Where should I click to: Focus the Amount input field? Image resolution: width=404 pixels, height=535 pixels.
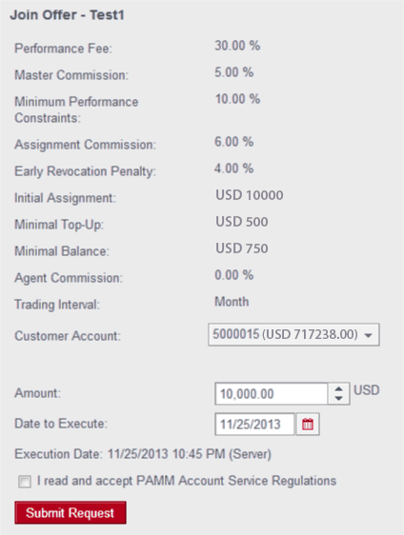(x=272, y=394)
